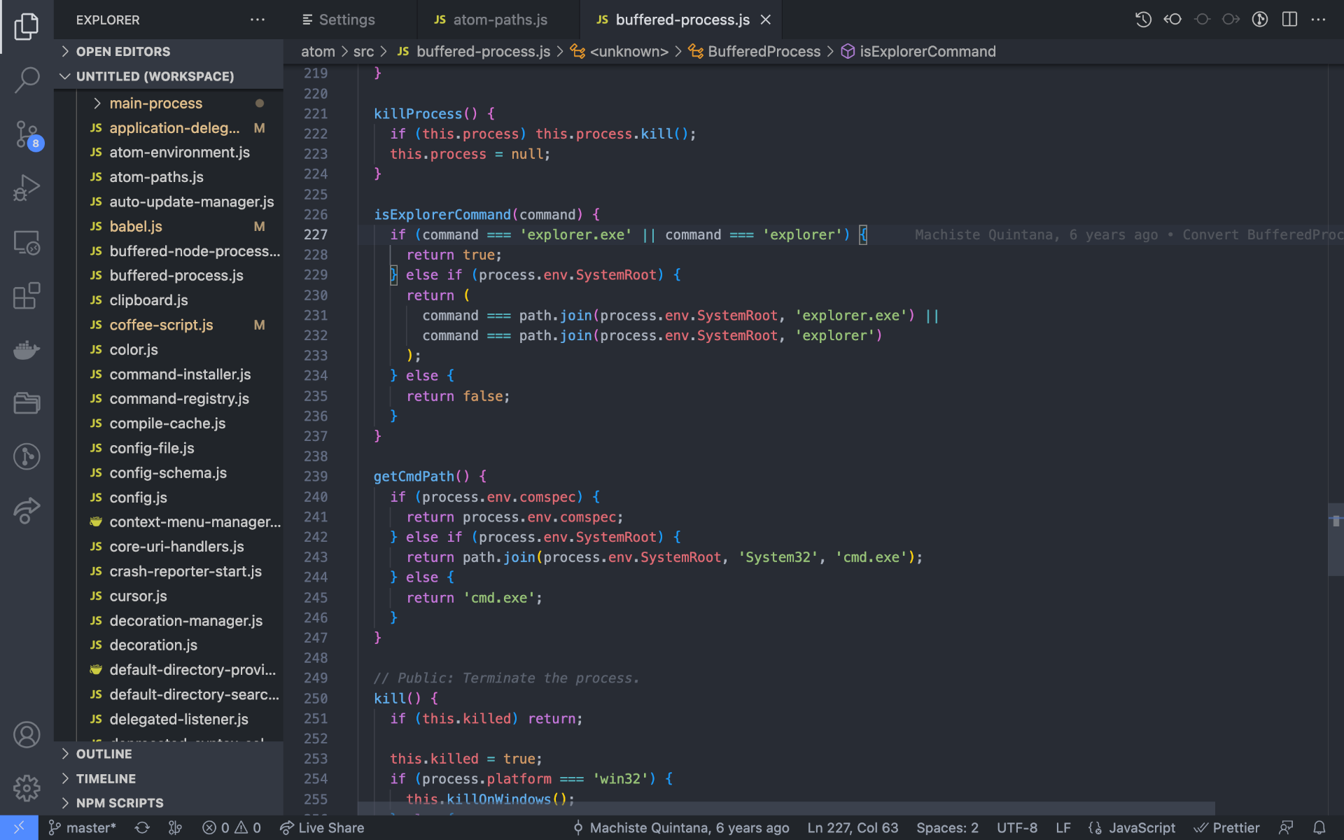The image size is (1344, 840).
Task: Open Remote Explorer in activity bar
Action: click(27, 242)
